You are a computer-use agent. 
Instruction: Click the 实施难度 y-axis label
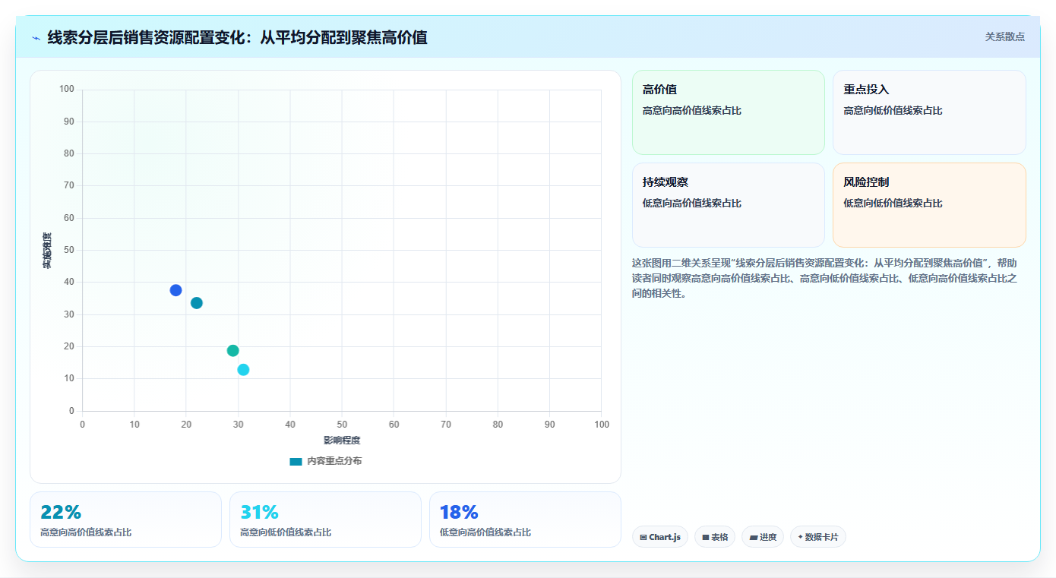(x=47, y=251)
